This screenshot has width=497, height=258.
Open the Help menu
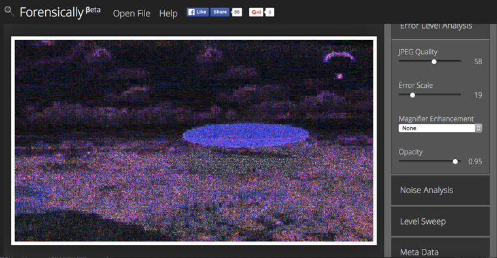(168, 13)
